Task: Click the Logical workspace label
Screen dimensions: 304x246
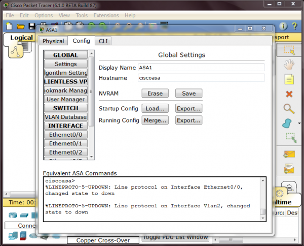Action: point(21,38)
